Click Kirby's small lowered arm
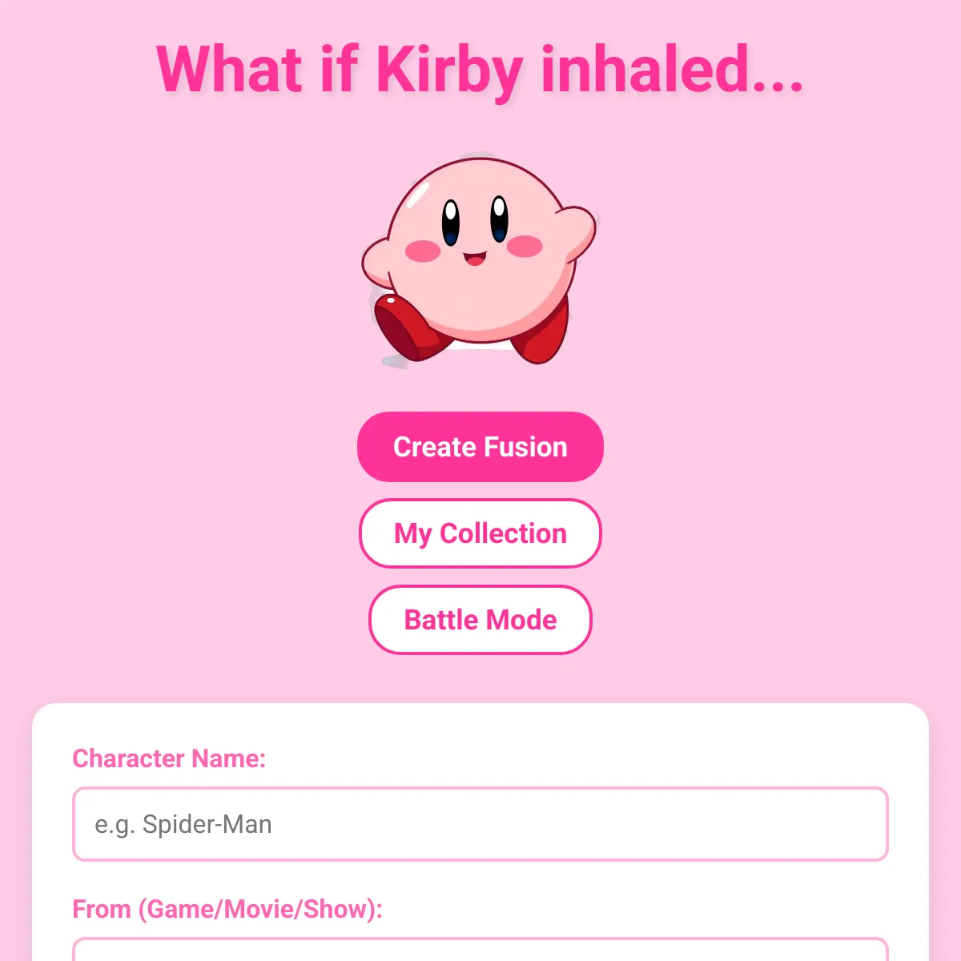The height and width of the screenshot is (961, 961). click(x=377, y=264)
